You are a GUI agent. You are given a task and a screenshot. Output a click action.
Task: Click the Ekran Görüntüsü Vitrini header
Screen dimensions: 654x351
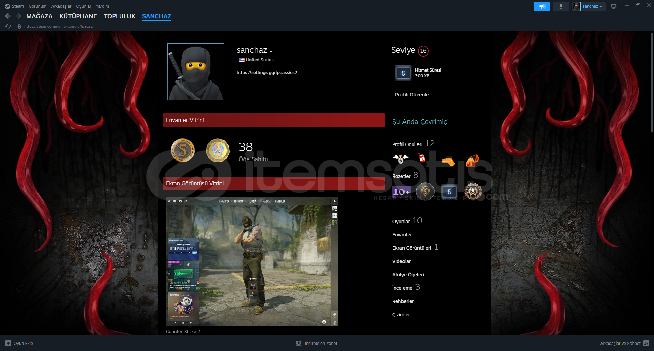274,183
